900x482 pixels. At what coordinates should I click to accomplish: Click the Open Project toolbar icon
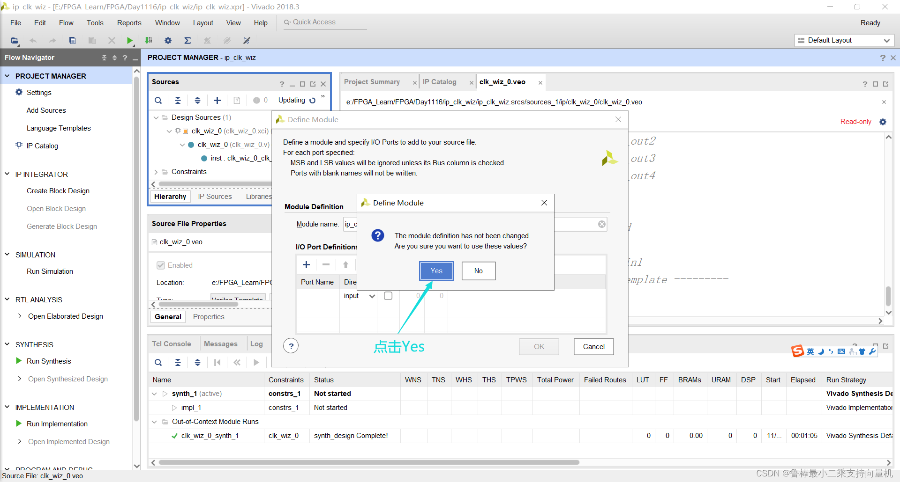click(x=15, y=41)
